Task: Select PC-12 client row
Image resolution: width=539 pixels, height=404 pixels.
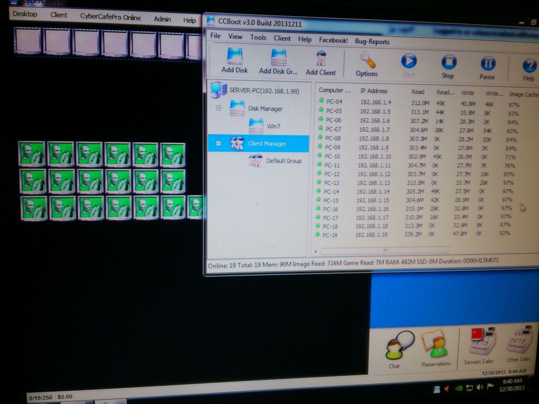Action: (x=416, y=174)
